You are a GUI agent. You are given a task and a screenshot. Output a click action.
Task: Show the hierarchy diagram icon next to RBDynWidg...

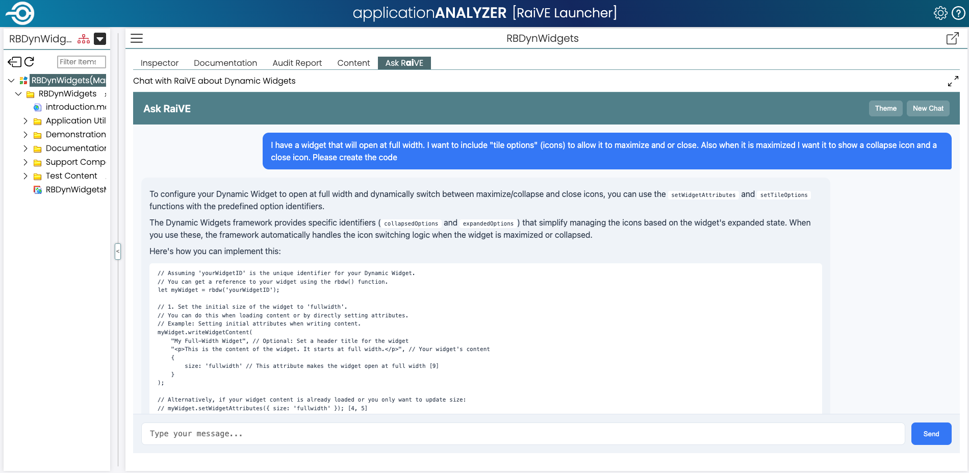coord(84,39)
